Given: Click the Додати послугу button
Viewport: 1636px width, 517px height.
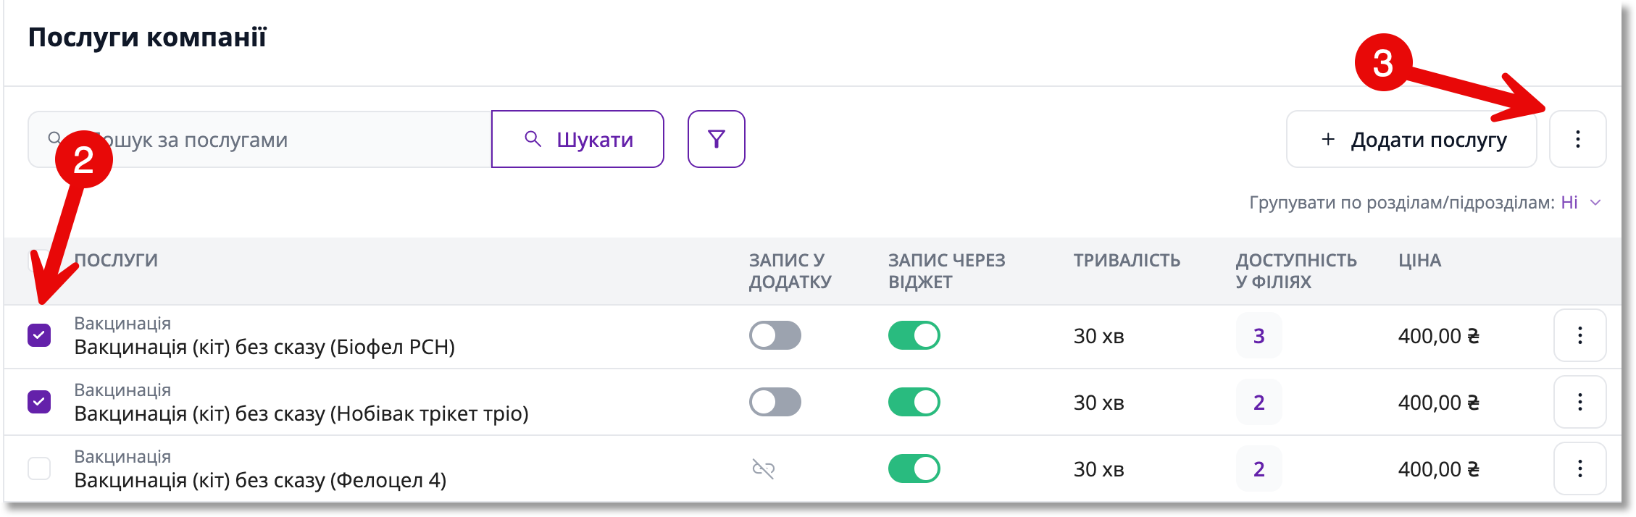Looking at the screenshot, I should (x=1411, y=139).
